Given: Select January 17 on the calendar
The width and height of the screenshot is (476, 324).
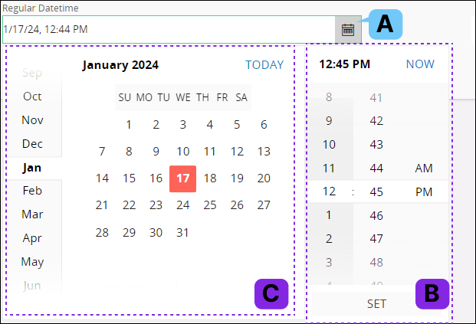Looking at the screenshot, I should point(182,178).
